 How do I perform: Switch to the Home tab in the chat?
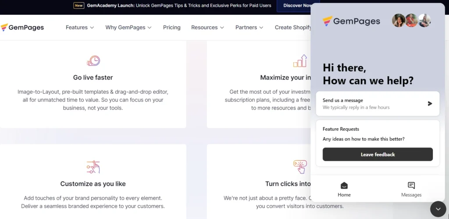tap(344, 189)
